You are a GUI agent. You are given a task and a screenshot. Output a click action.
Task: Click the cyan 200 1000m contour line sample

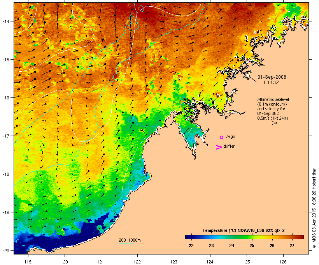click(x=126, y=244)
